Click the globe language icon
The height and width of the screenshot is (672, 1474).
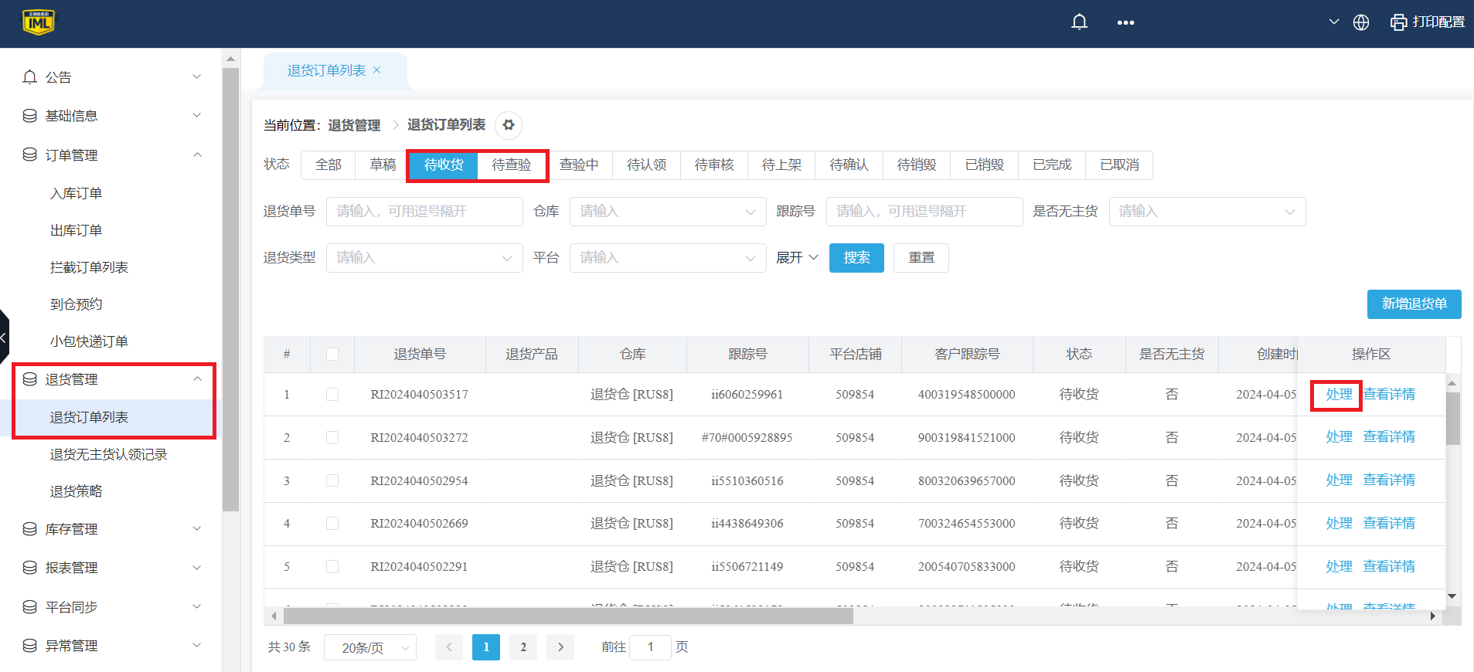pyautogui.click(x=1361, y=22)
